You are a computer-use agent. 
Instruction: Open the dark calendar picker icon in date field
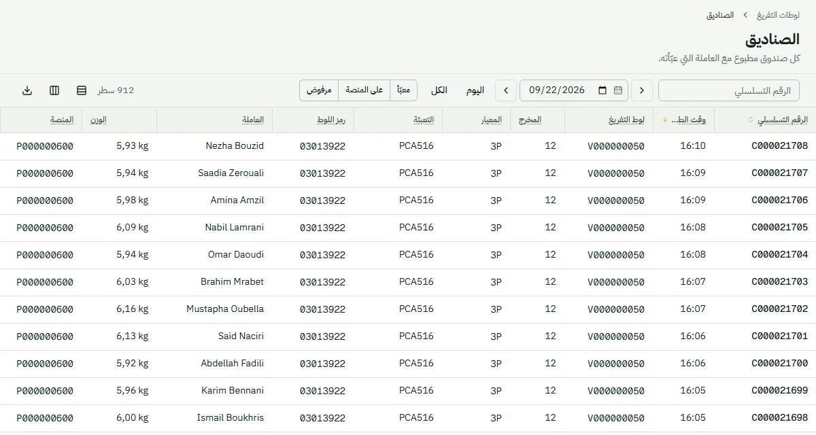point(602,90)
